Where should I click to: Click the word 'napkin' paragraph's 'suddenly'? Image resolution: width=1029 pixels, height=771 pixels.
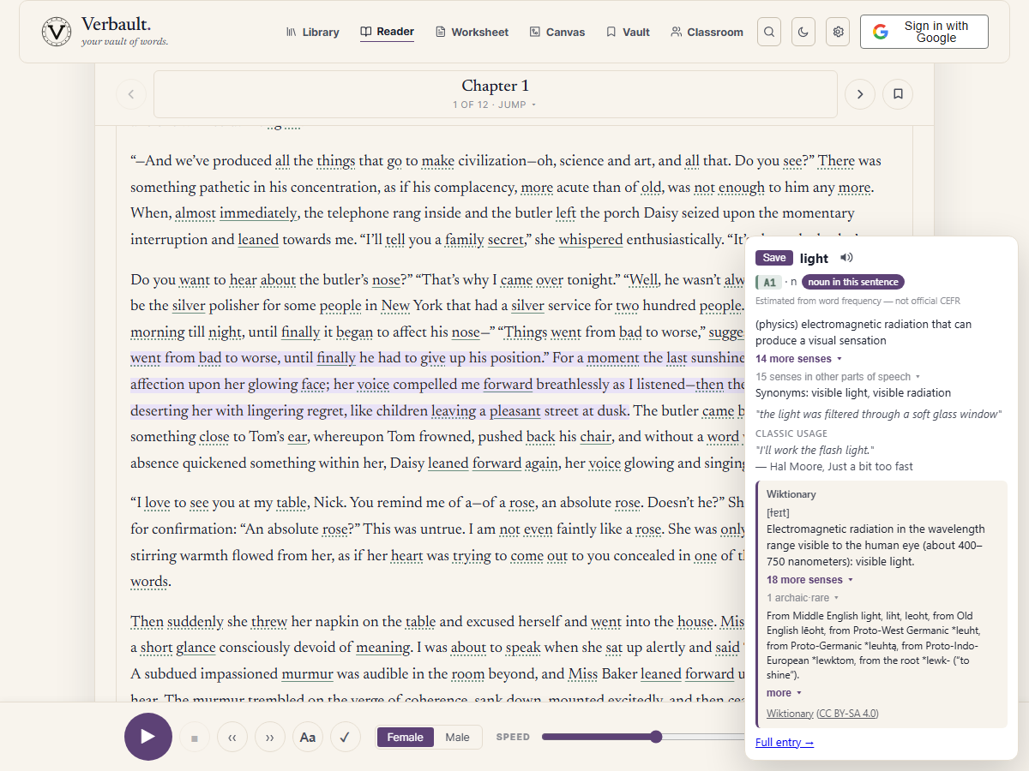(x=196, y=622)
